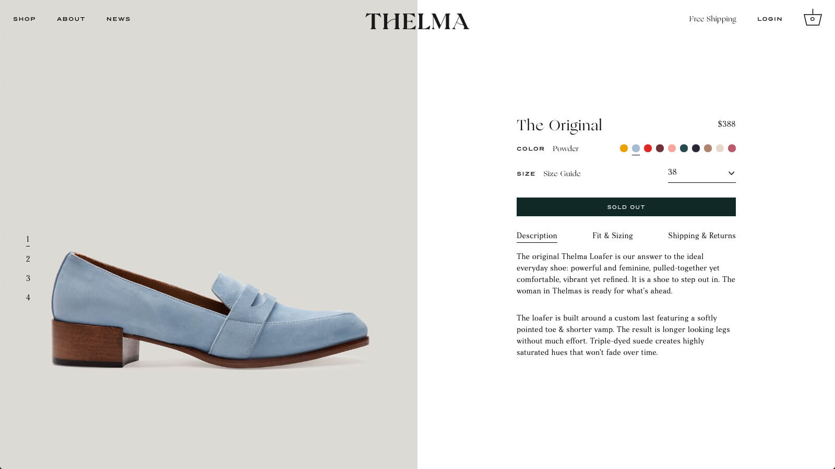Viewport: 835px width, 469px height.
Task: Pick the light pink color swatch
Action: 672,149
